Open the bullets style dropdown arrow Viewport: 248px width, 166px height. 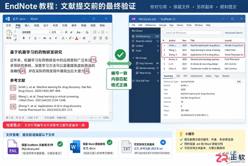99,32
